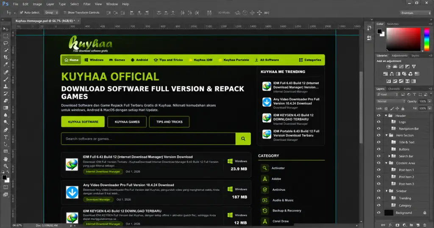This screenshot has height=228, width=434.
Task: Switch to the Swatches tab
Action: pyautogui.click(x=392, y=24)
